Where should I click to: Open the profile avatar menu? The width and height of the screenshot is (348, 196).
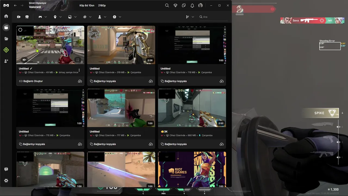click(x=200, y=5)
